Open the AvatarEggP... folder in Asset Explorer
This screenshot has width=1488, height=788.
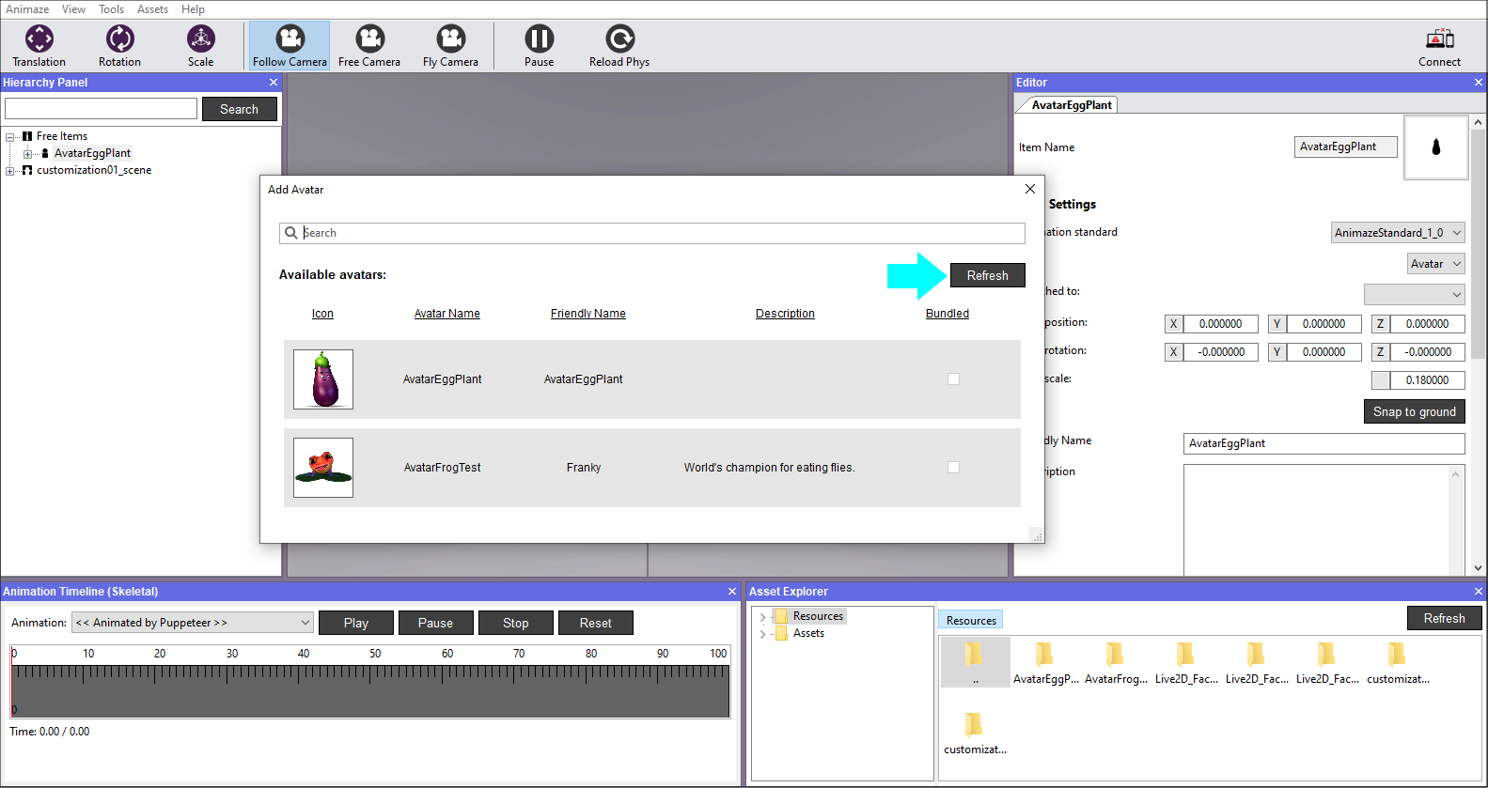coord(1045,663)
